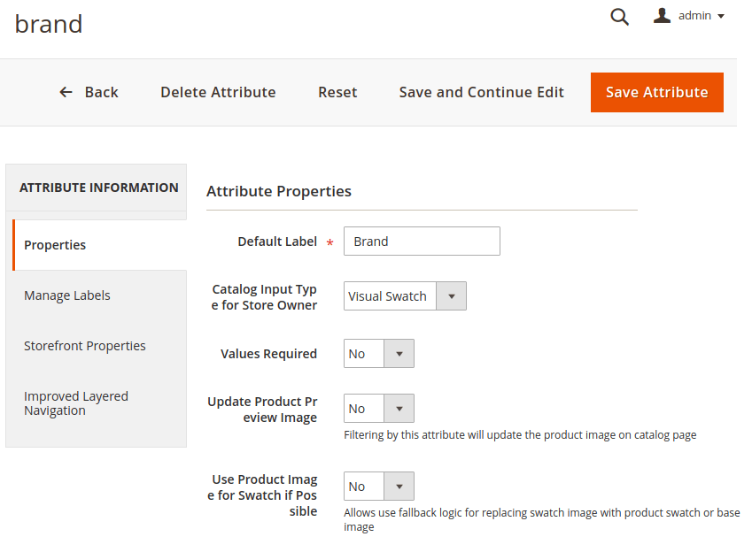
Task: Go to the Storefront Properties tab
Action: (x=85, y=346)
